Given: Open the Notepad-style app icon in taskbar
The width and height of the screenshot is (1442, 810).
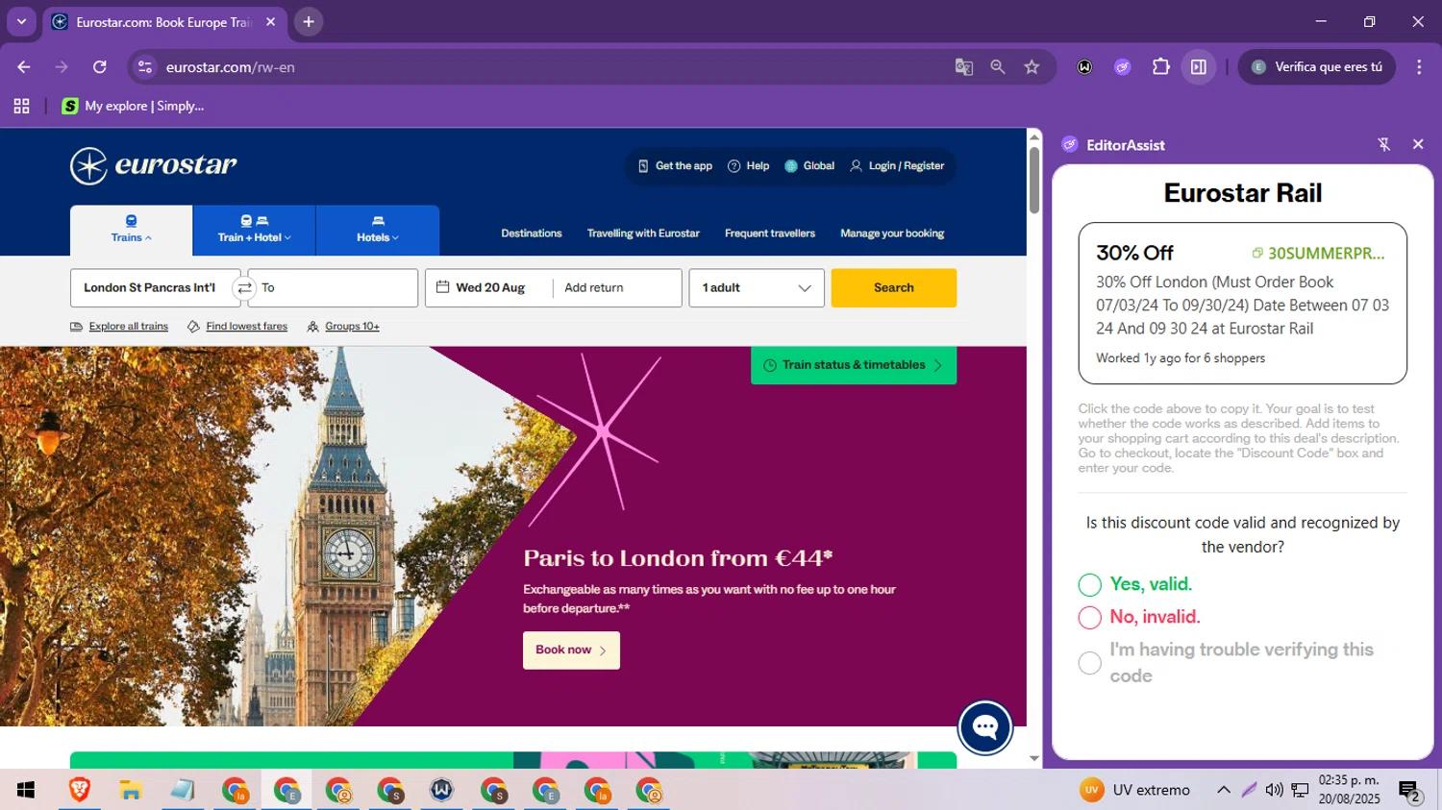Looking at the screenshot, I should pos(183,790).
